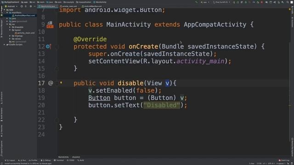The height and width of the screenshot is (165, 294).
Task: Open the Terminal tool window
Action: 59,160
